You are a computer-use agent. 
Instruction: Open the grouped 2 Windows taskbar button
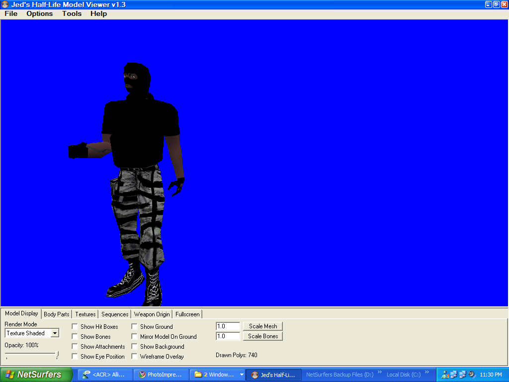pos(217,375)
